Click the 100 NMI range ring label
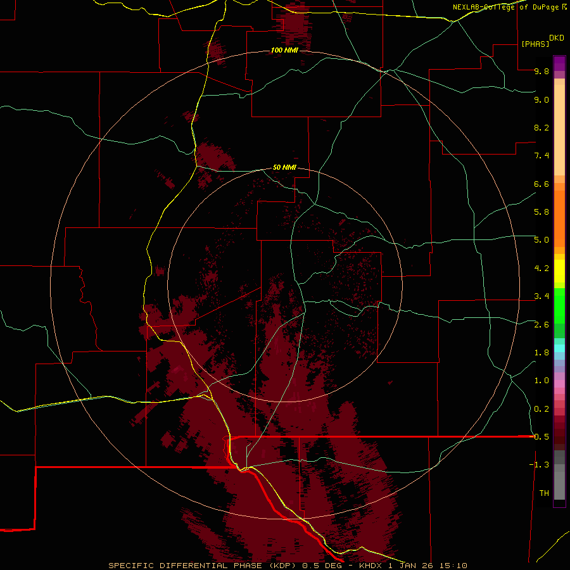The width and height of the screenshot is (570, 570). [x=284, y=50]
